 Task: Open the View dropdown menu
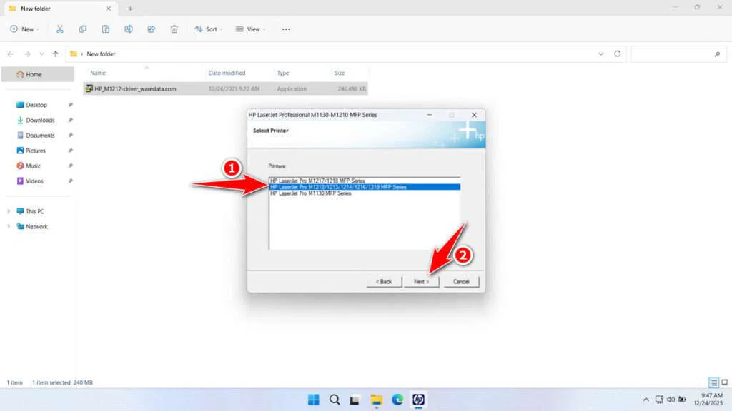point(251,29)
